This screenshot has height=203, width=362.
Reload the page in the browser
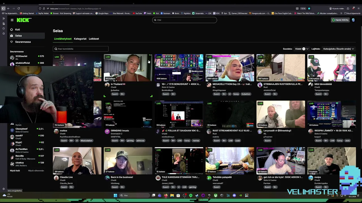19,8
